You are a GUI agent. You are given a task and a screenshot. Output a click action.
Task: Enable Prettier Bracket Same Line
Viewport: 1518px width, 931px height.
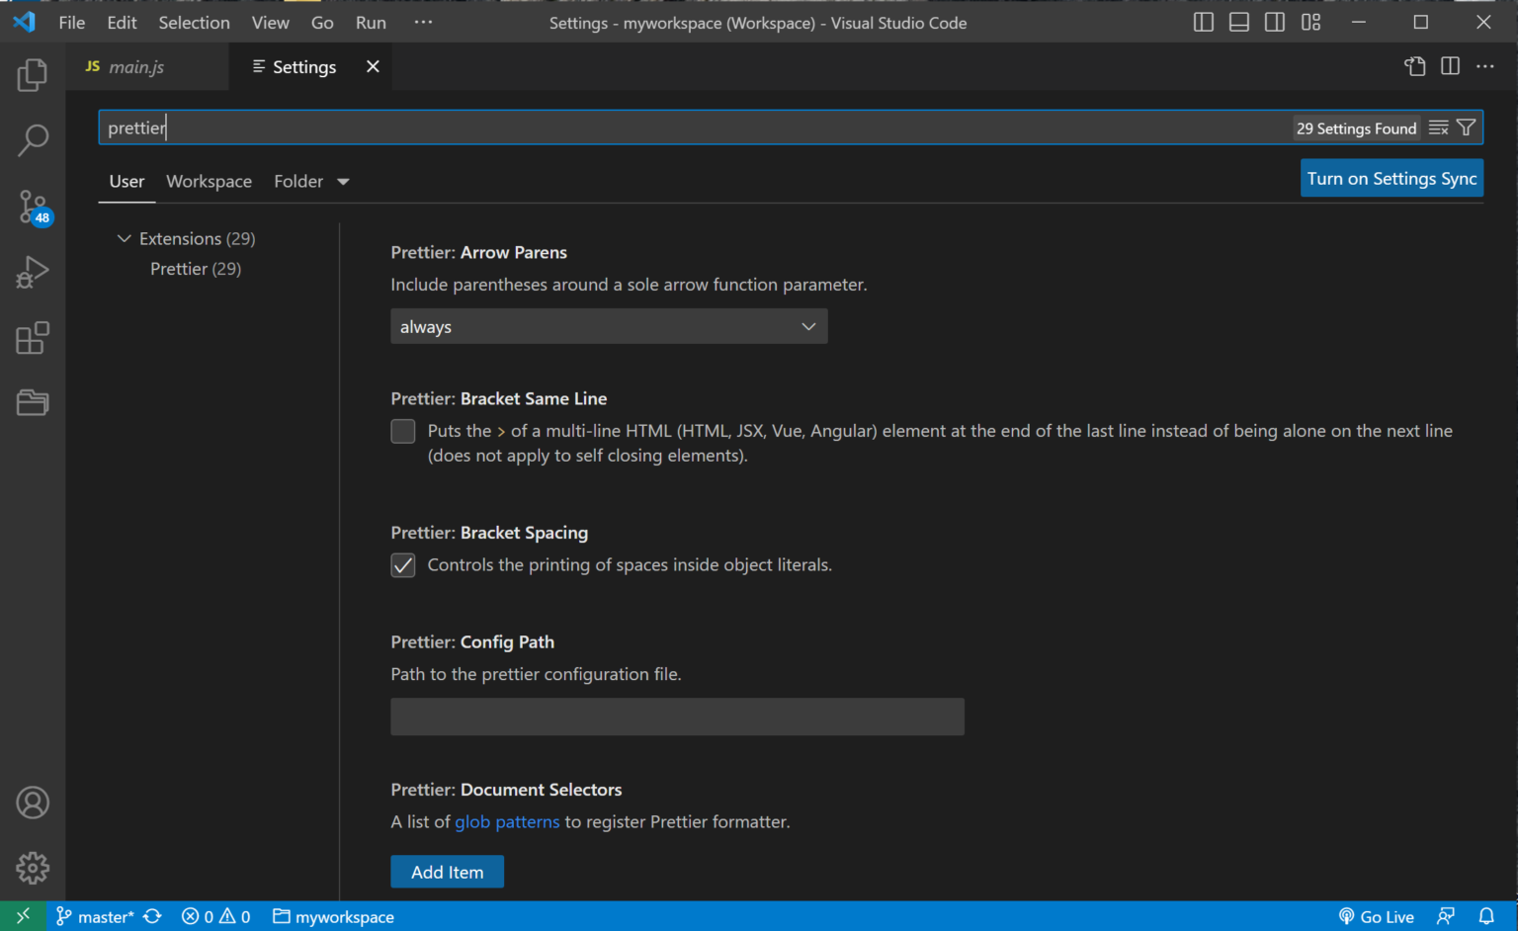402,431
